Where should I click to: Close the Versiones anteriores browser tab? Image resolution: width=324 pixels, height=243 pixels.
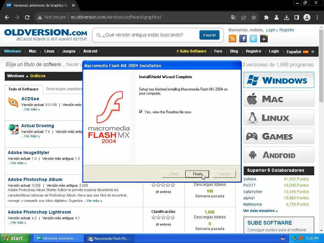[73, 5]
